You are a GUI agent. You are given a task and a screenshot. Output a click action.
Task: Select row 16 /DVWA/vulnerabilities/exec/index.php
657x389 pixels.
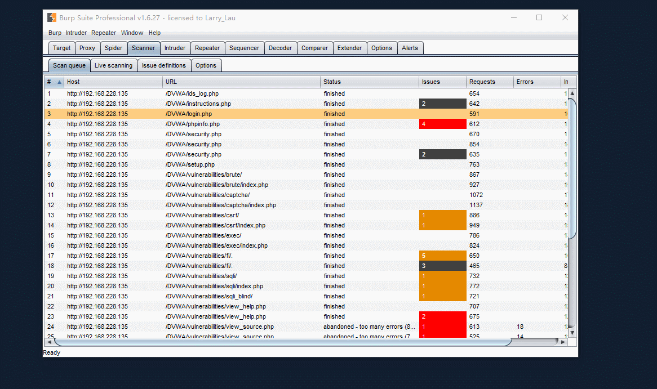(x=307, y=246)
